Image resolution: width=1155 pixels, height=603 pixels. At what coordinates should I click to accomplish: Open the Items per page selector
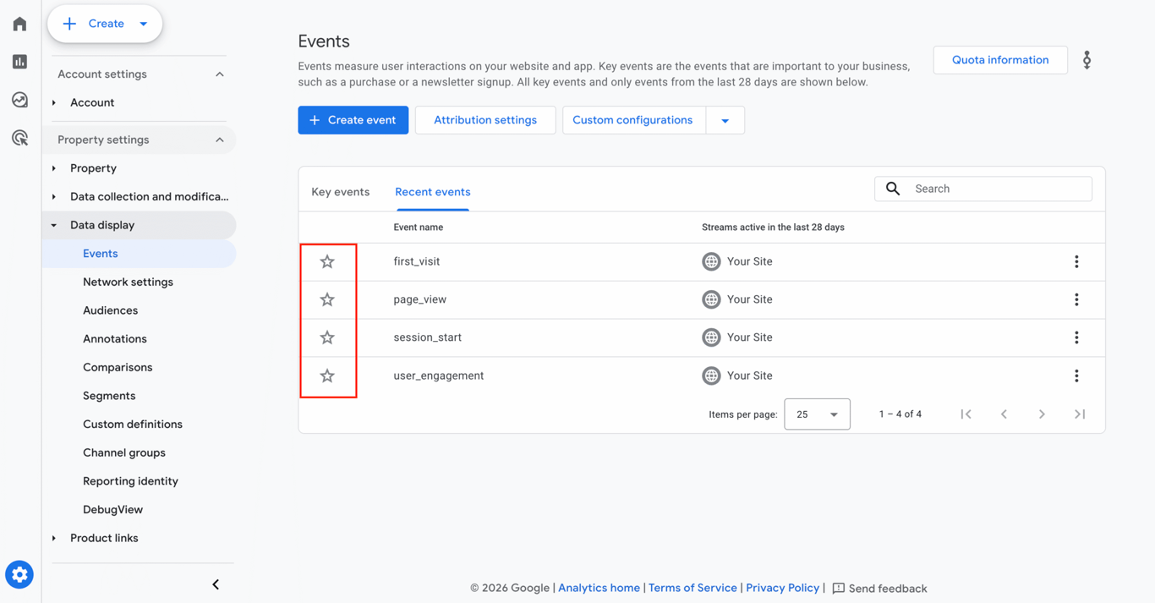pos(817,414)
